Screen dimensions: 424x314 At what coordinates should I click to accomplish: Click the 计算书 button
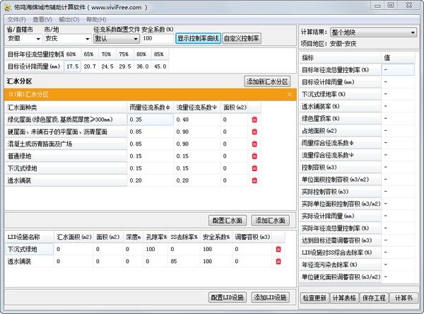click(x=404, y=298)
